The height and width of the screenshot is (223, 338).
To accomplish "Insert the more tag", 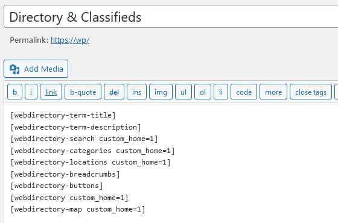I will coord(273,92).
